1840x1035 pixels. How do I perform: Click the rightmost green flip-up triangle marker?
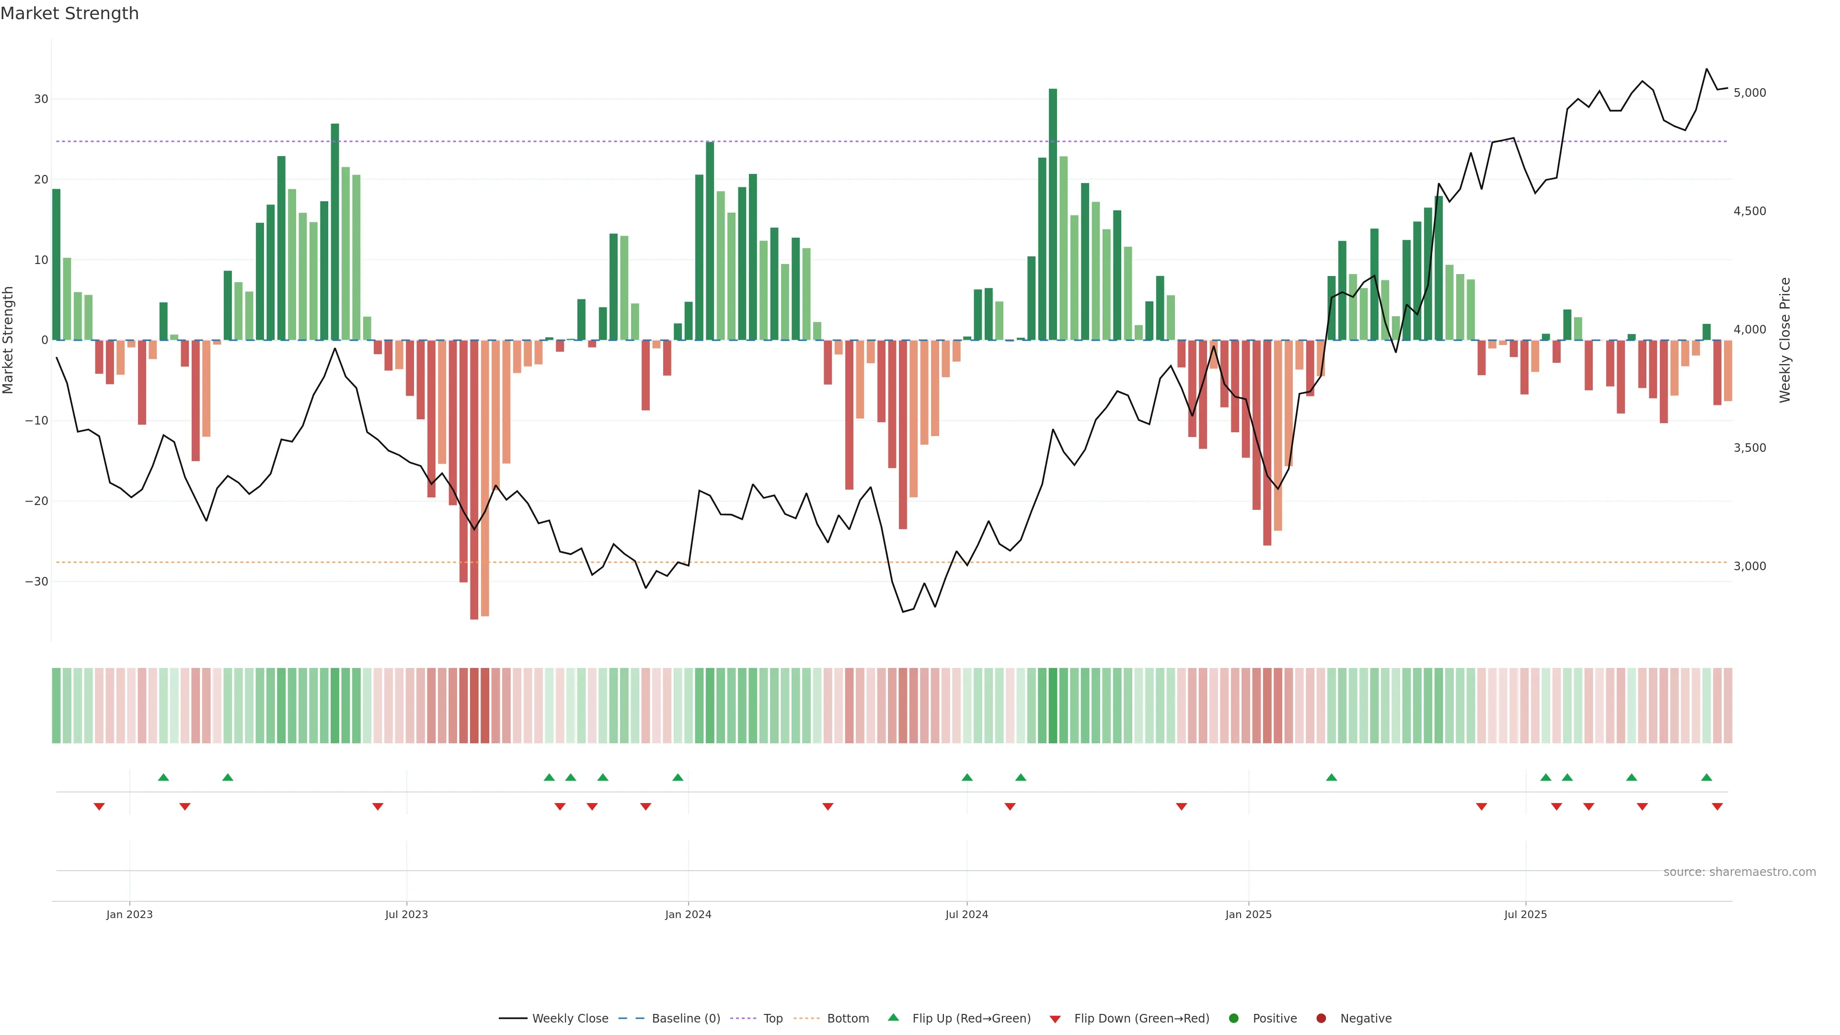click(x=1706, y=777)
